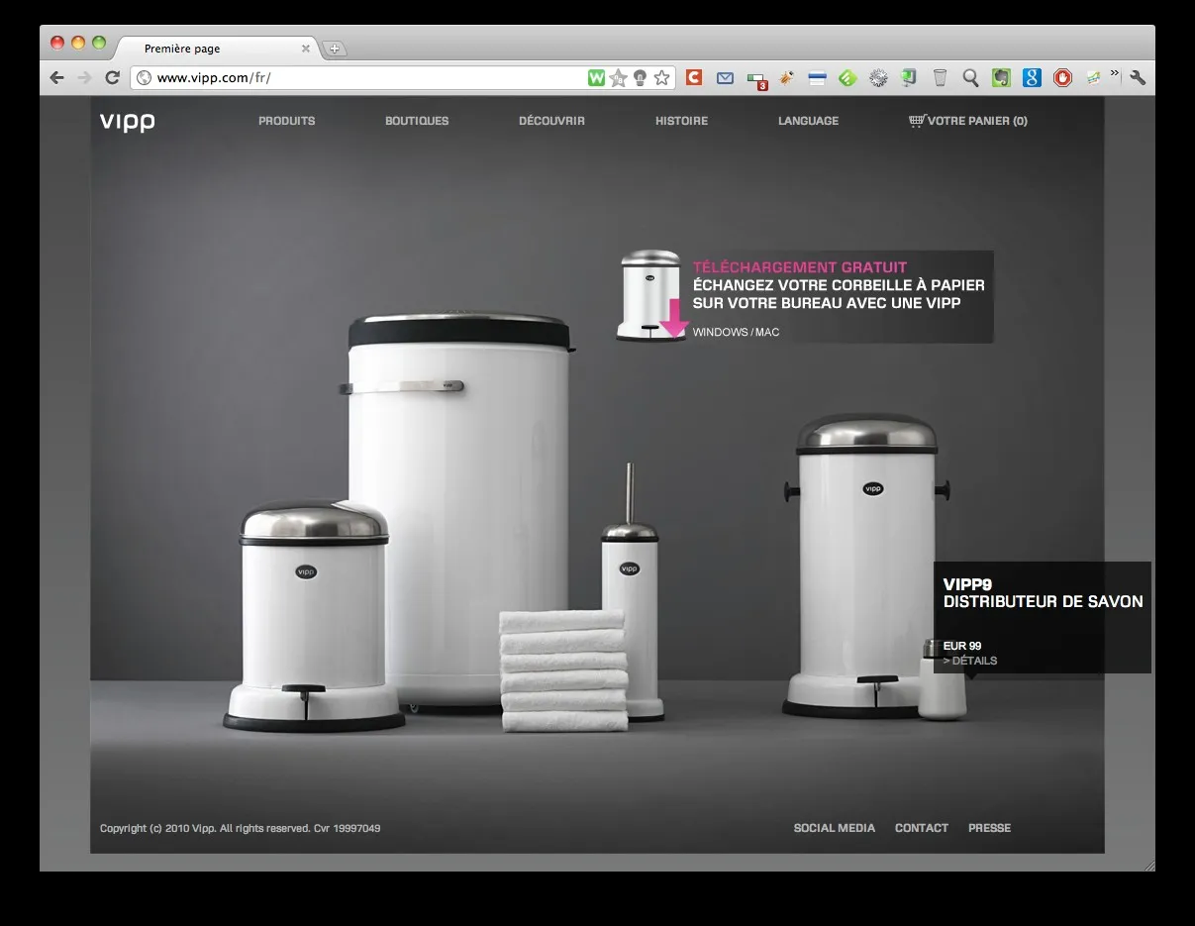
Task: Open the CONTACT footer link
Action: click(x=922, y=828)
